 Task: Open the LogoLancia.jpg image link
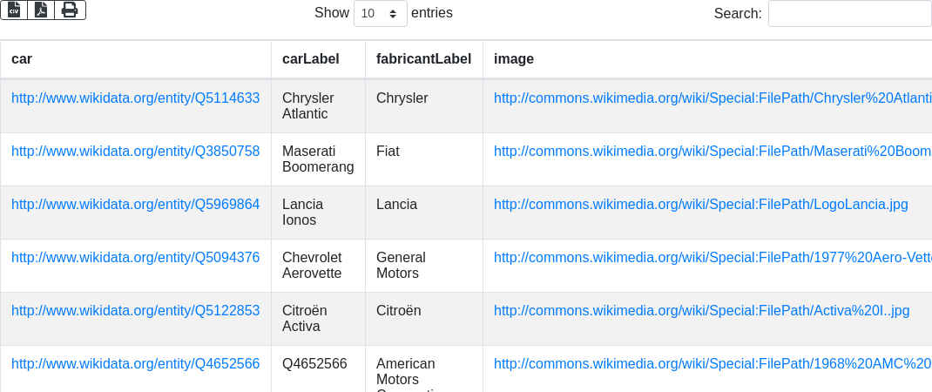click(700, 205)
